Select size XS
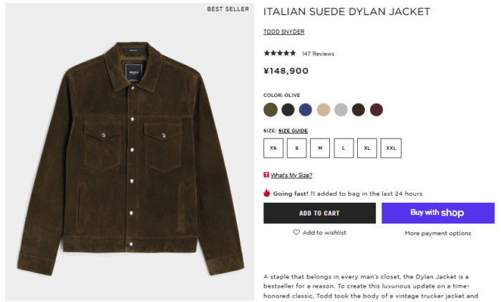The height and width of the screenshot is (302, 501). click(273, 148)
